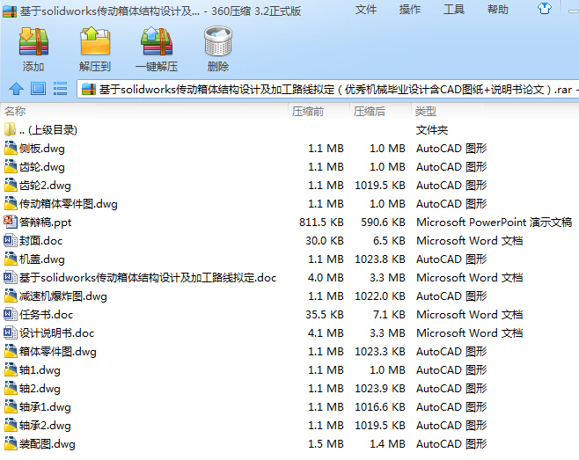Select the 设计说明书.doc Word icon

click(11, 332)
